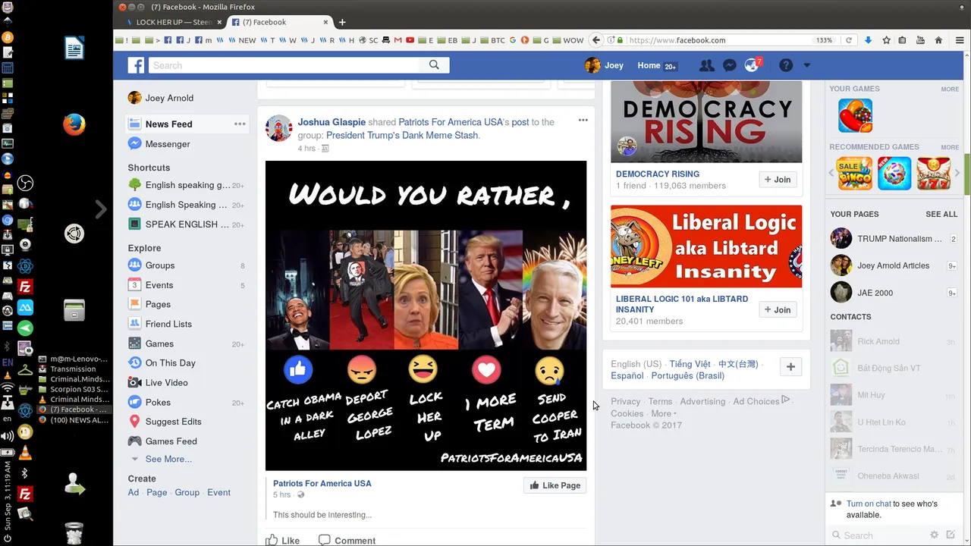Join the DEMOCRACY RISING group
The width and height of the screenshot is (971, 546).
tap(778, 180)
